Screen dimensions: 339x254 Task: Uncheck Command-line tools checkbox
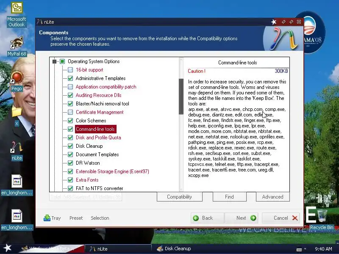pos(70,129)
